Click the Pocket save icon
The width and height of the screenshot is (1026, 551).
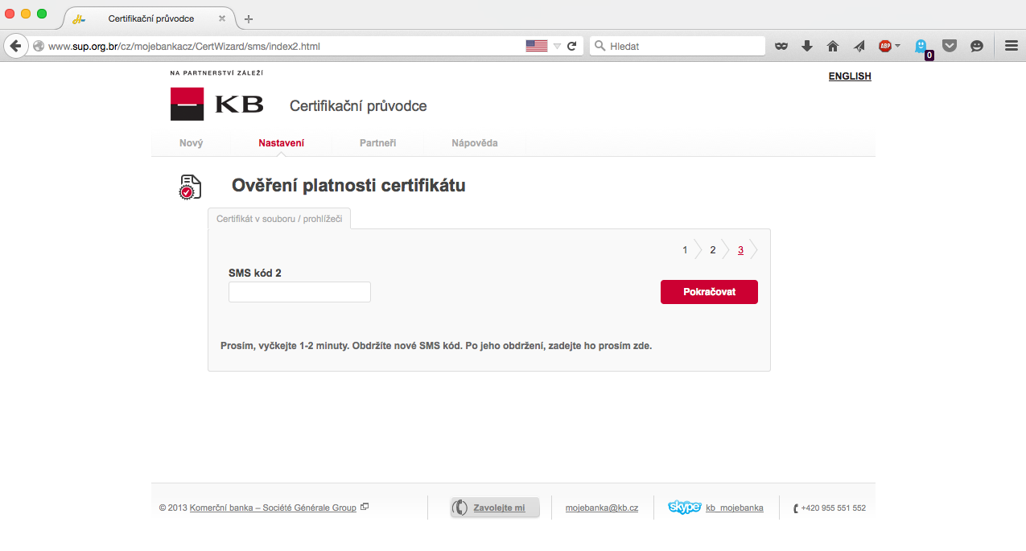tap(950, 46)
